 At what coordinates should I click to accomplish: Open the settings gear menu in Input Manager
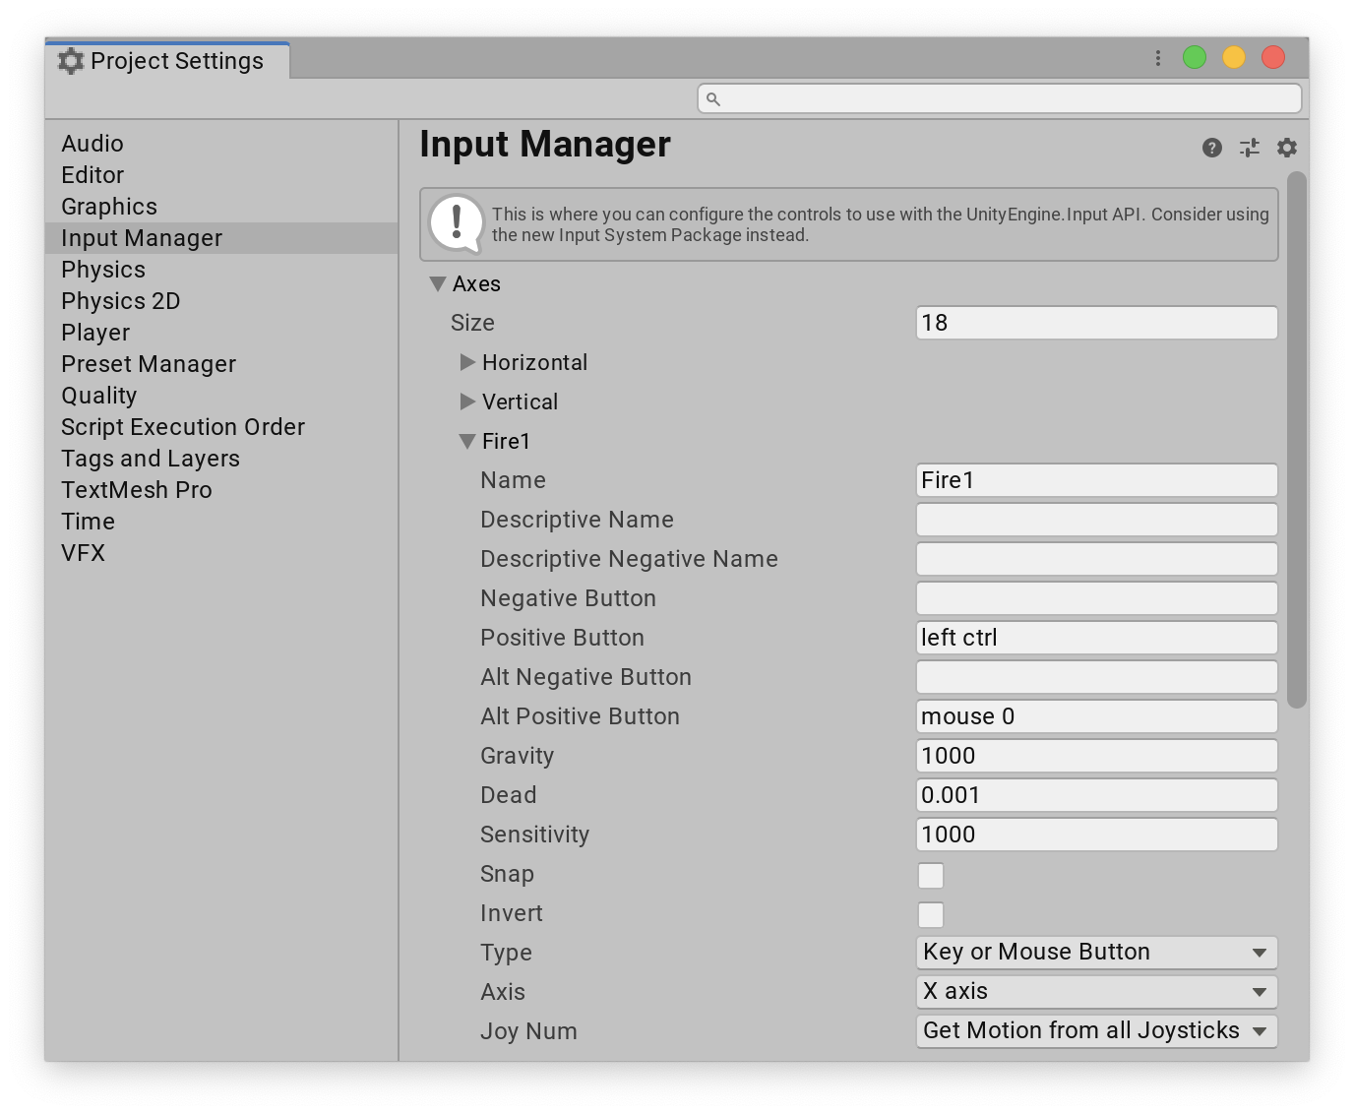tap(1286, 148)
